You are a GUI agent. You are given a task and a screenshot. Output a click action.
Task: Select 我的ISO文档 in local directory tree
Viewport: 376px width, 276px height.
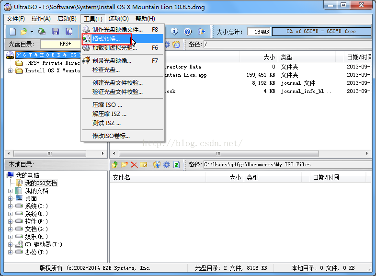(x=41, y=183)
